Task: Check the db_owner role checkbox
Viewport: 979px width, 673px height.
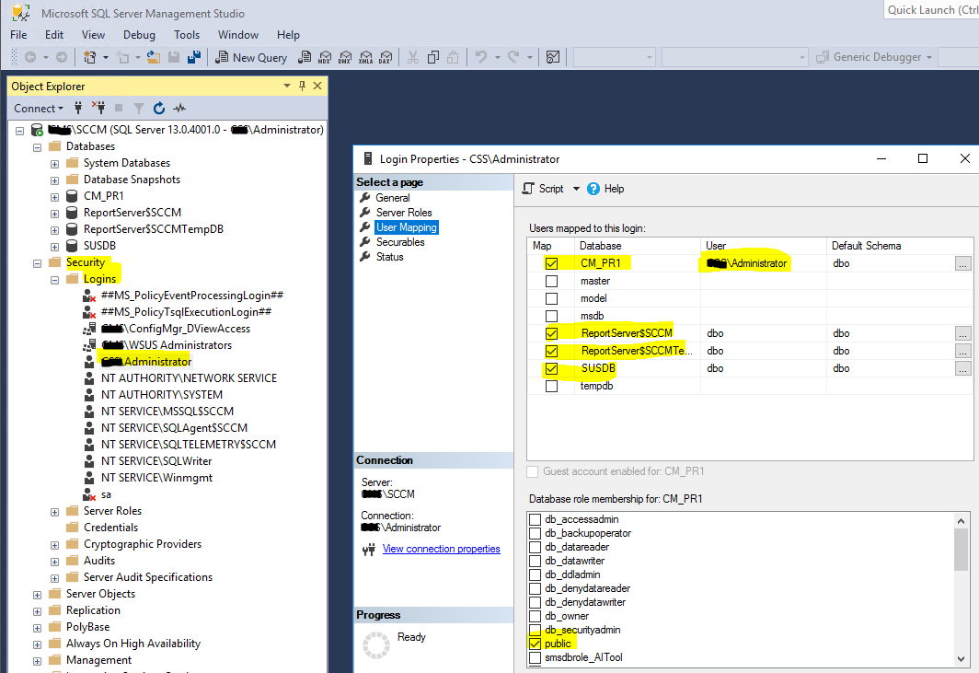Action: 536,616
